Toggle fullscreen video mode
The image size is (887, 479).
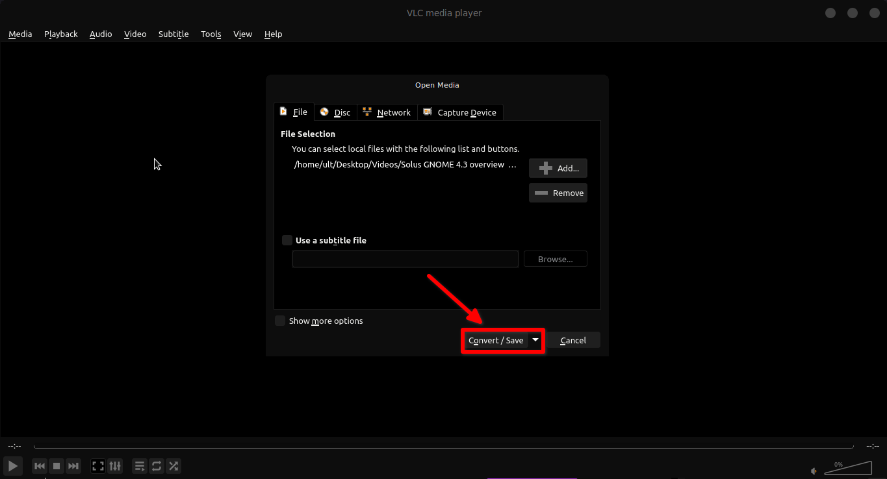tap(98, 466)
